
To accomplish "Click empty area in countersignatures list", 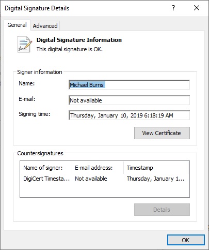I will coord(105,190).
